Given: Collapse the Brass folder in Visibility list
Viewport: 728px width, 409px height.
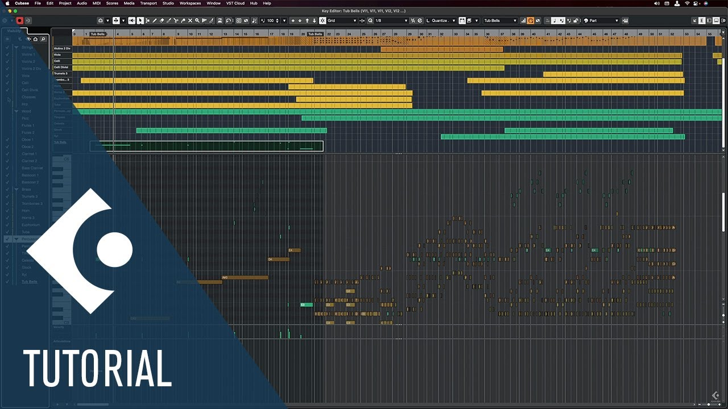Looking at the screenshot, I should pos(16,189).
